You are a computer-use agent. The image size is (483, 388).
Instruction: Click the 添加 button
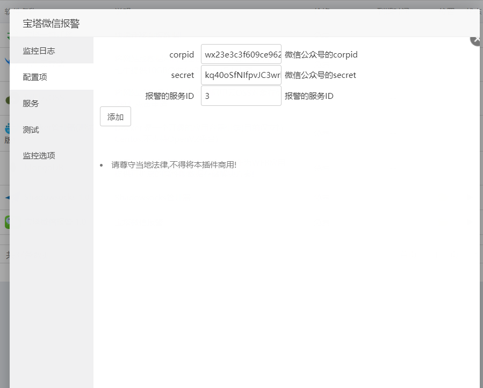coord(116,117)
